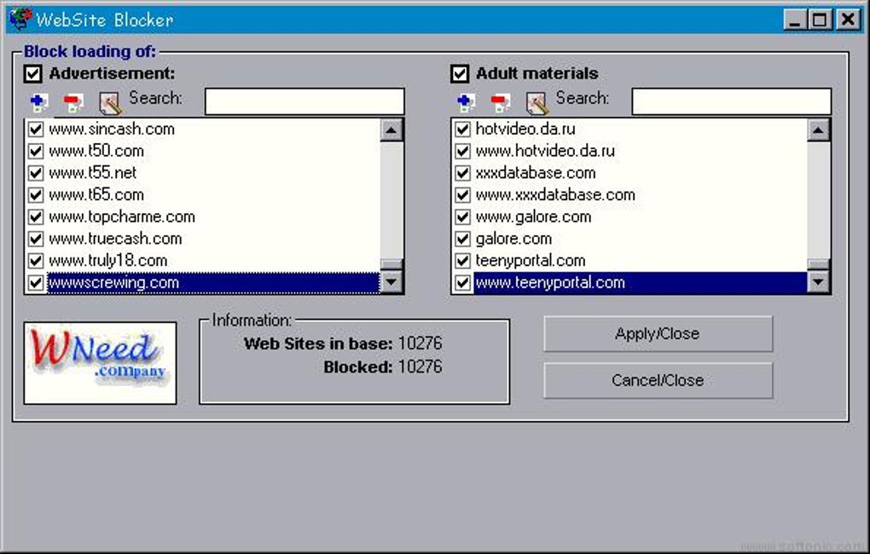Select galore.com entry text
This screenshot has height=554, width=870.
point(513,239)
